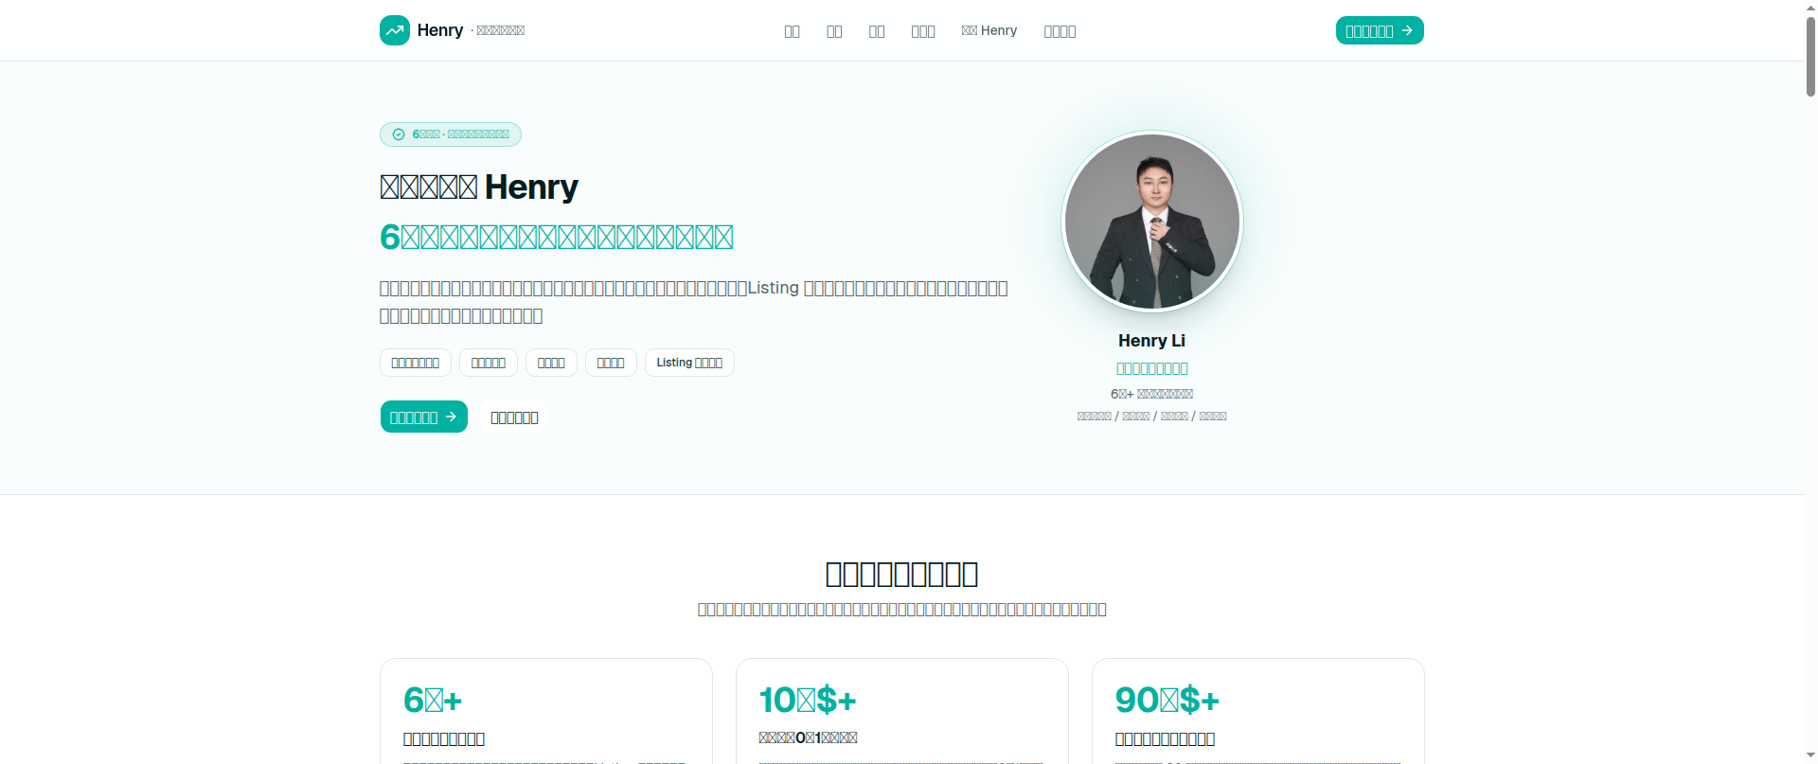The width and height of the screenshot is (1818, 764).
Task: Open the leftmost header navigation item
Action: pyautogui.click(x=793, y=31)
